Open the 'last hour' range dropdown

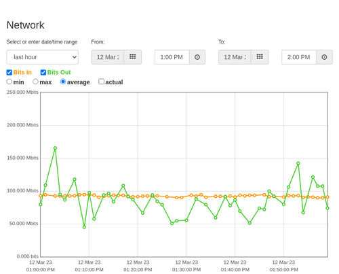click(43, 57)
